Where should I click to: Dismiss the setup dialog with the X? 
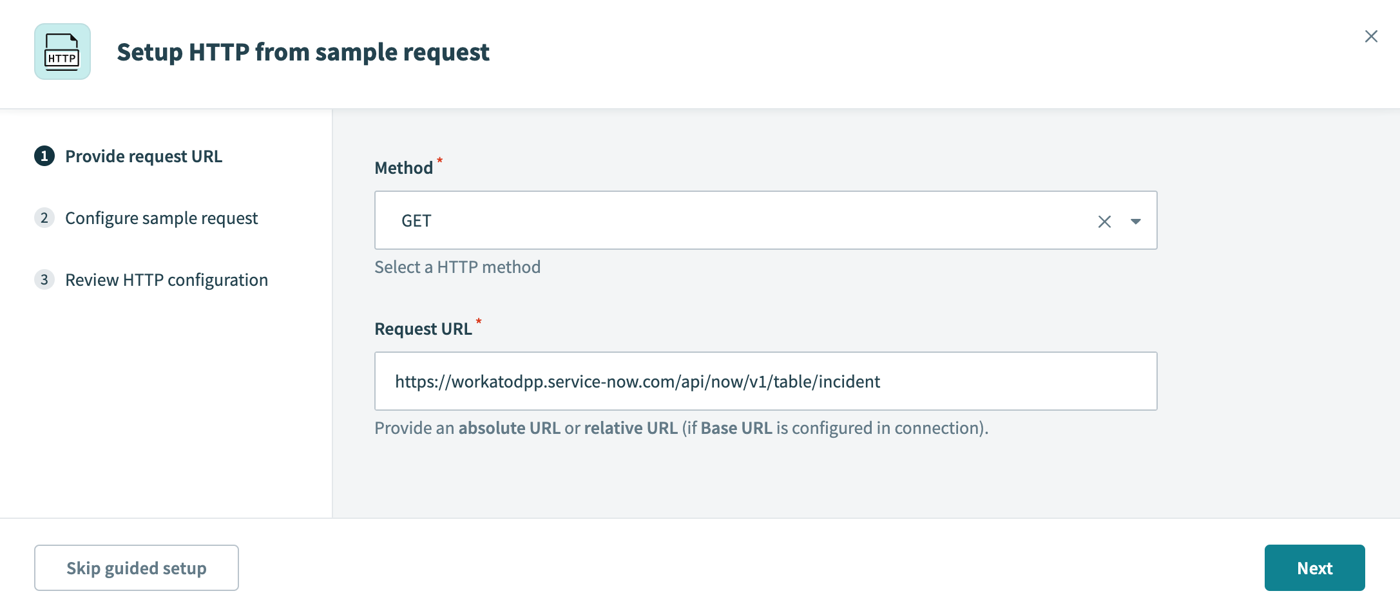[x=1371, y=36]
